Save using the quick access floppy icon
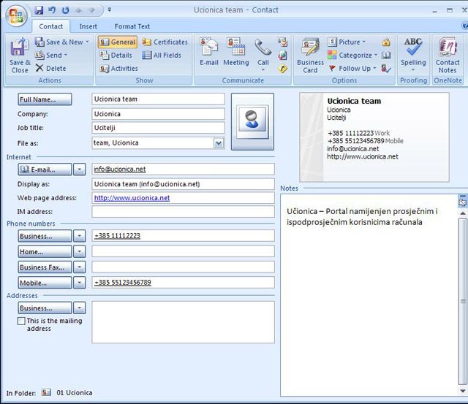This screenshot has height=404, width=468. 39,10
